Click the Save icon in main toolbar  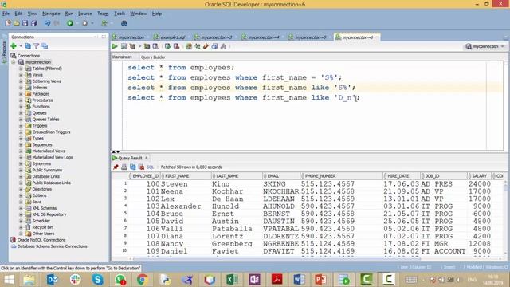[25, 23]
